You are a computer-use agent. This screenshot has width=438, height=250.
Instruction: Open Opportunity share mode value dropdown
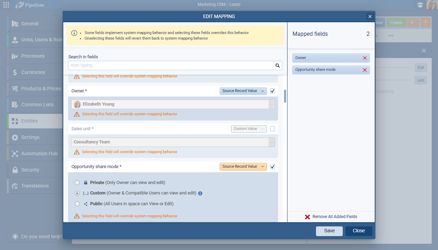point(243,167)
